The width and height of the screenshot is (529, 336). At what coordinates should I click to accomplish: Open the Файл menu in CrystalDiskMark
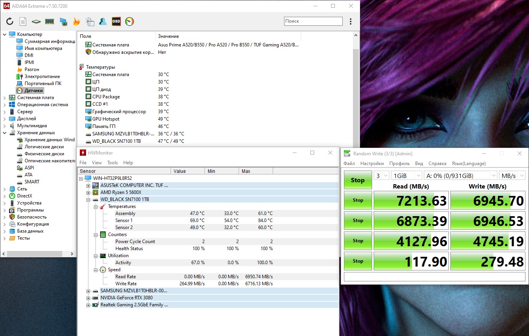[x=349, y=164]
